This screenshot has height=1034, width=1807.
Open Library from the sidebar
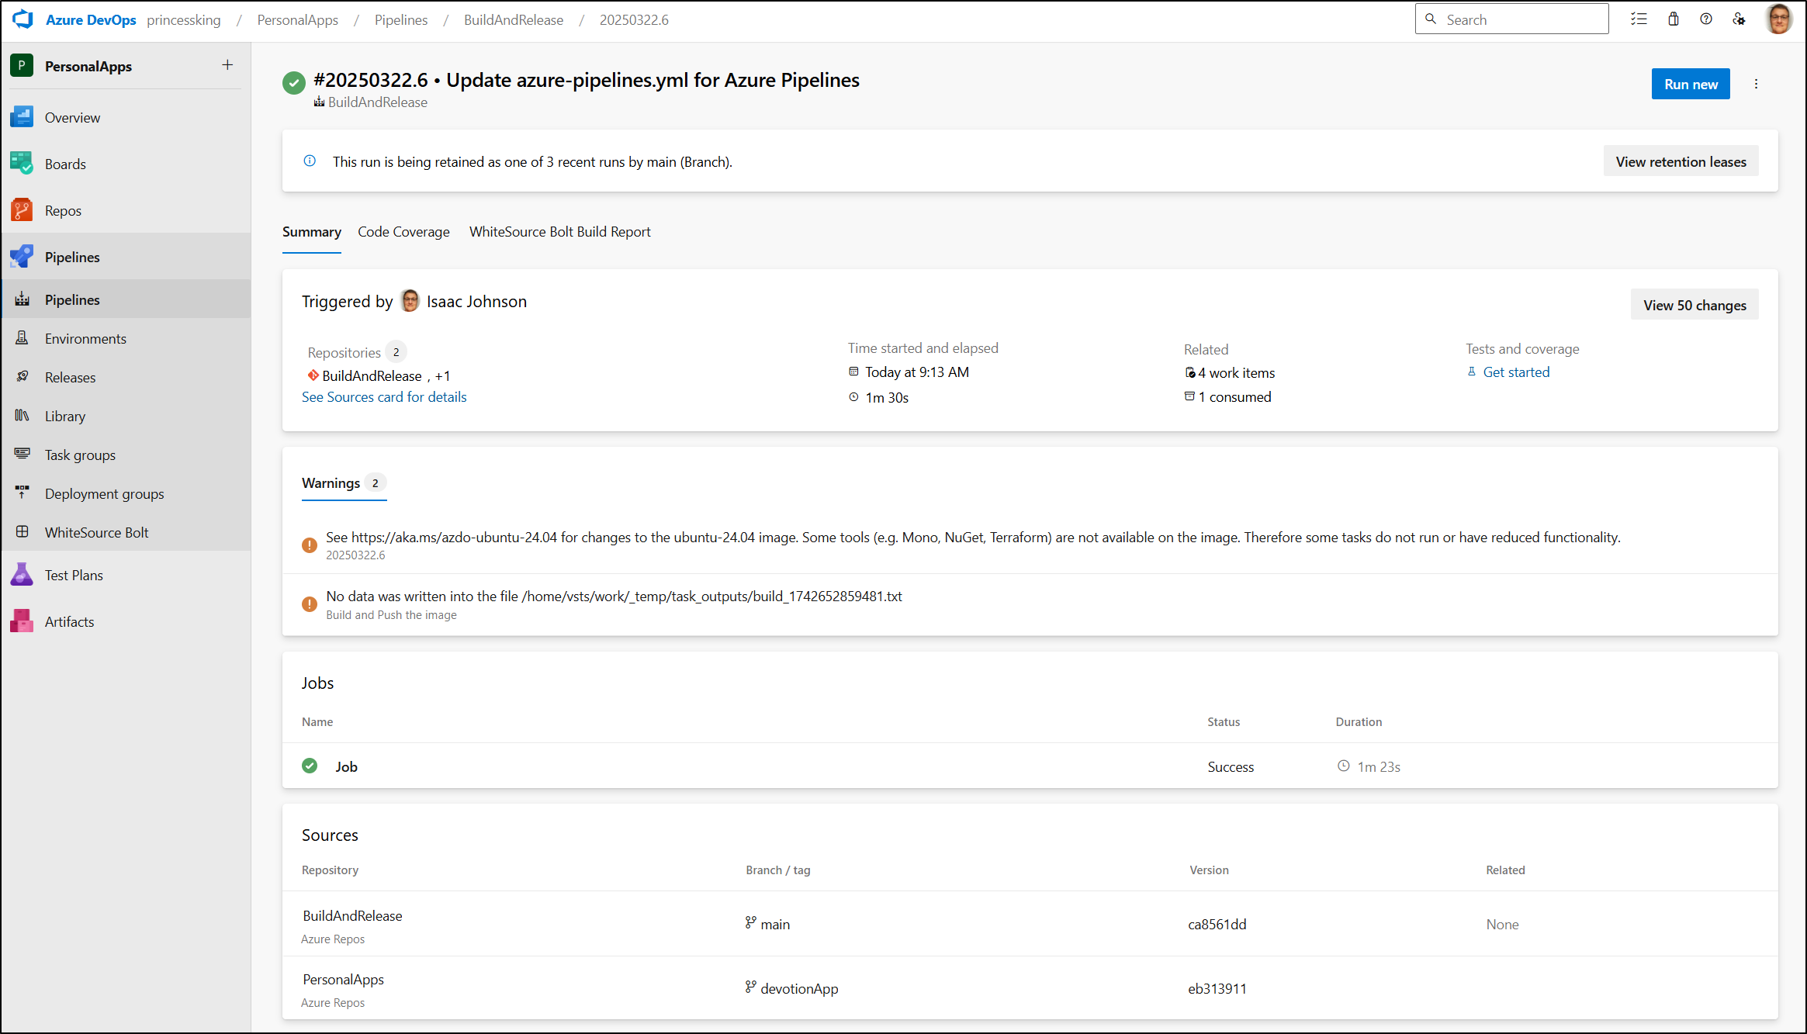(x=126, y=416)
